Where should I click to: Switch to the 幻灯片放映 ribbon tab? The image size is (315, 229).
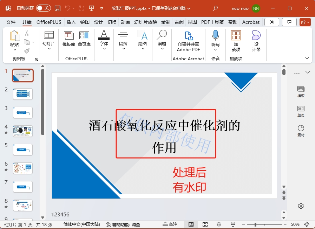145,22
